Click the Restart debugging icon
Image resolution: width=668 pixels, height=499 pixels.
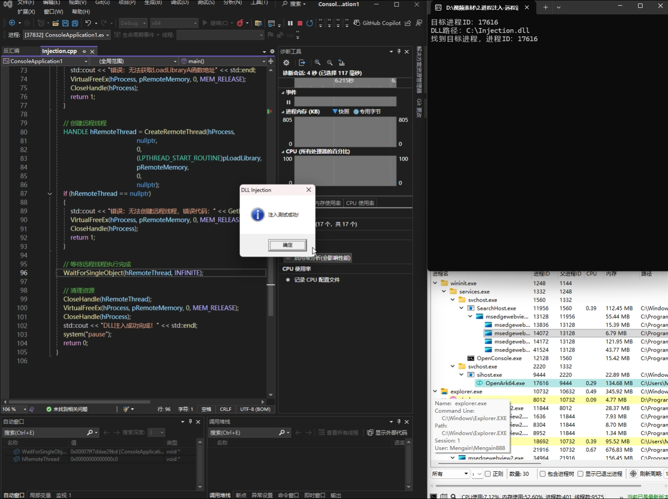click(x=309, y=23)
